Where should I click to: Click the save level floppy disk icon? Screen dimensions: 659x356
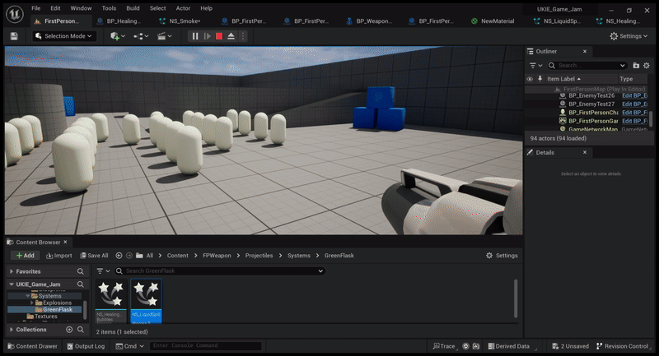click(14, 36)
